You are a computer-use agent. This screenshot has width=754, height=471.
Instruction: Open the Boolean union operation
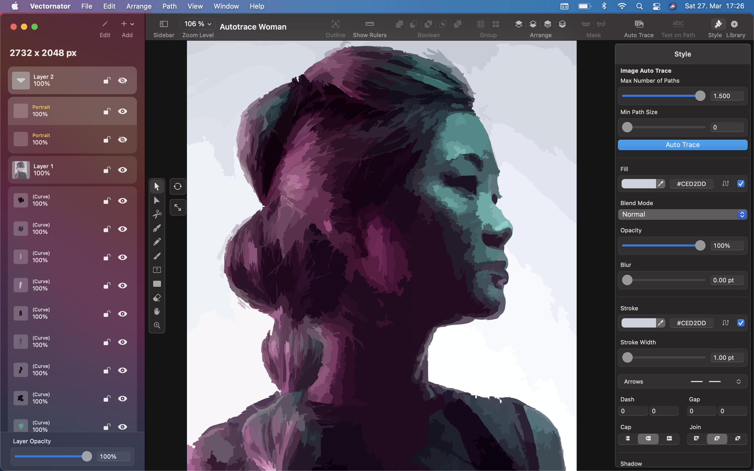pyautogui.click(x=399, y=24)
